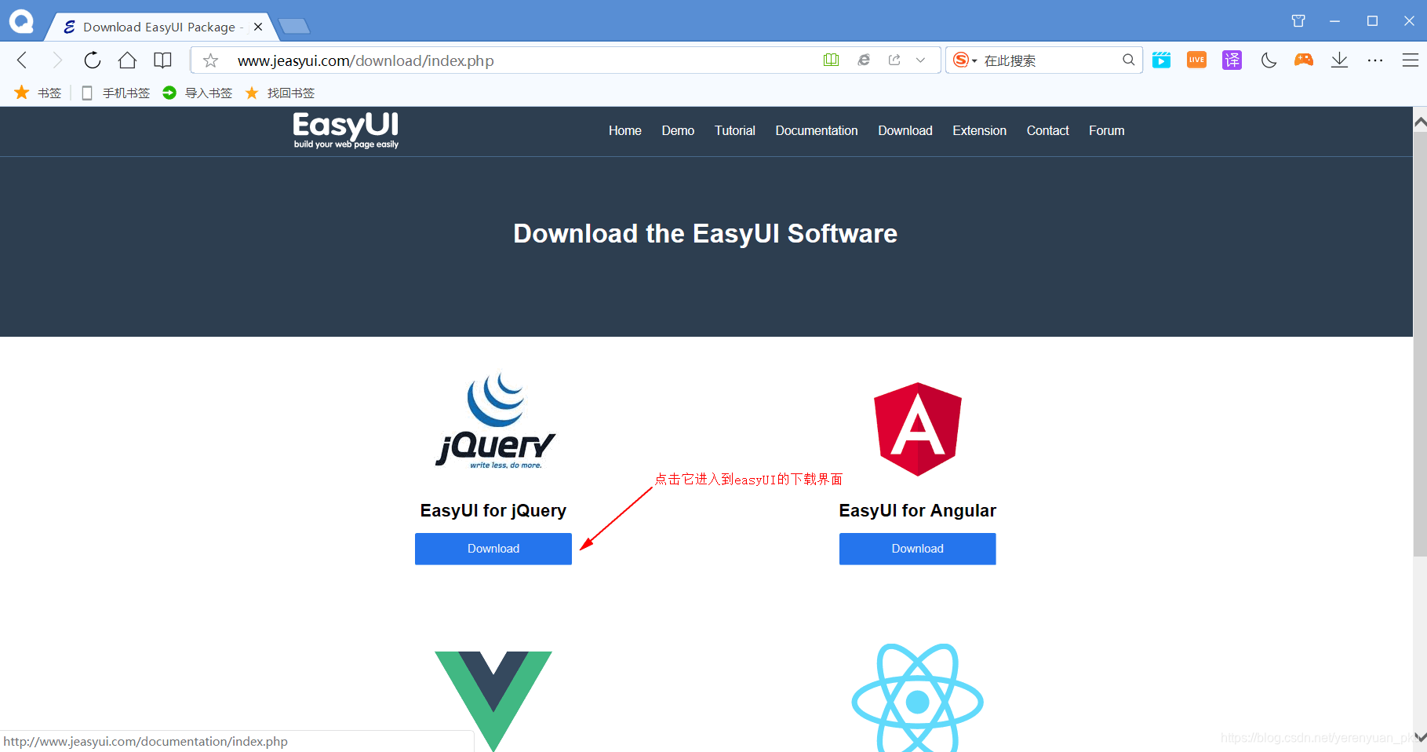Click the Angular logo image
The image size is (1427, 752).
click(x=918, y=429)
